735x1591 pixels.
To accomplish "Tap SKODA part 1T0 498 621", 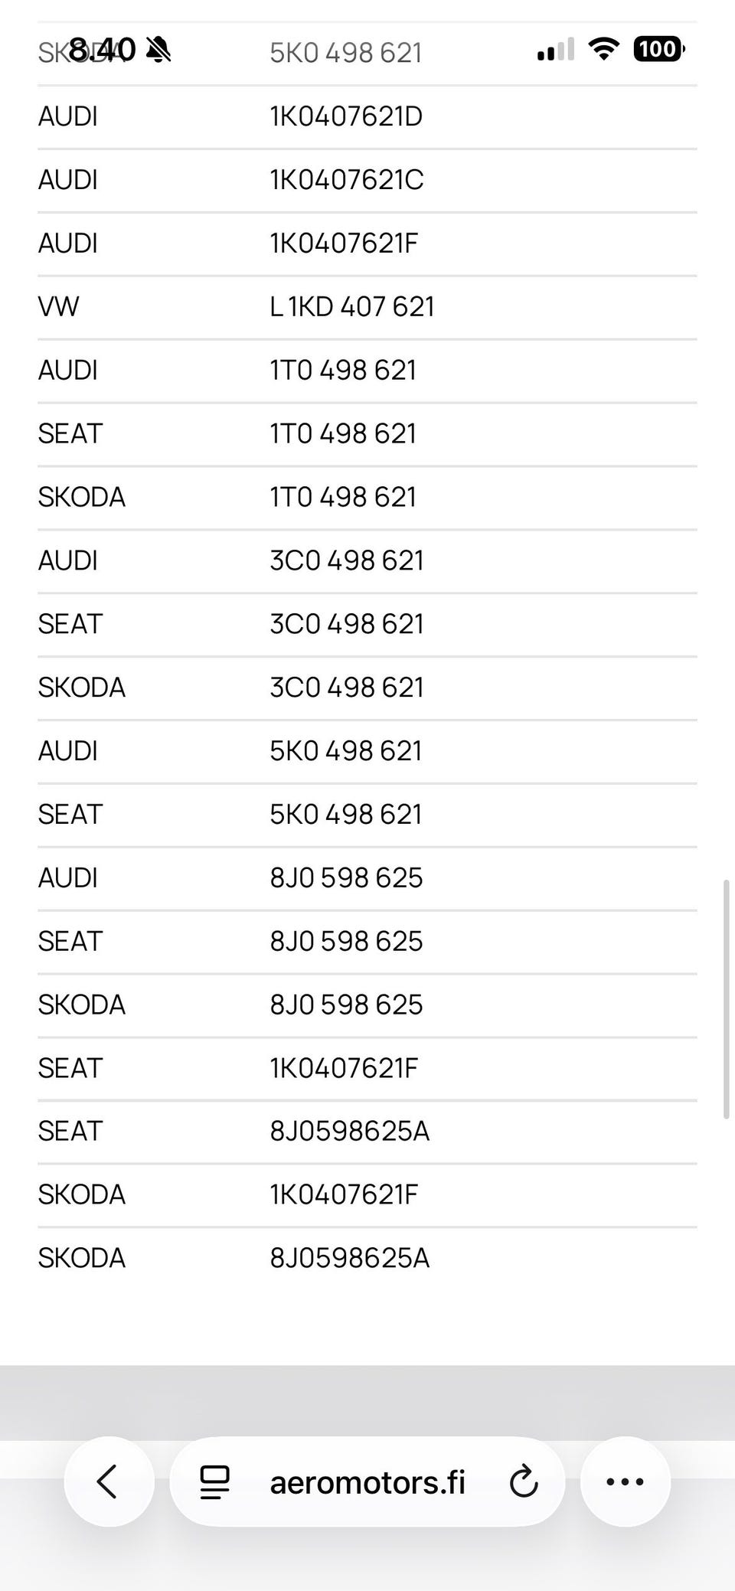I will point(343,497).
